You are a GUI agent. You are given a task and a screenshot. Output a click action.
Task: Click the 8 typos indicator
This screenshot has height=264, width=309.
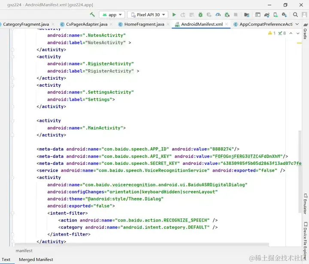click(x=282, y=33)
